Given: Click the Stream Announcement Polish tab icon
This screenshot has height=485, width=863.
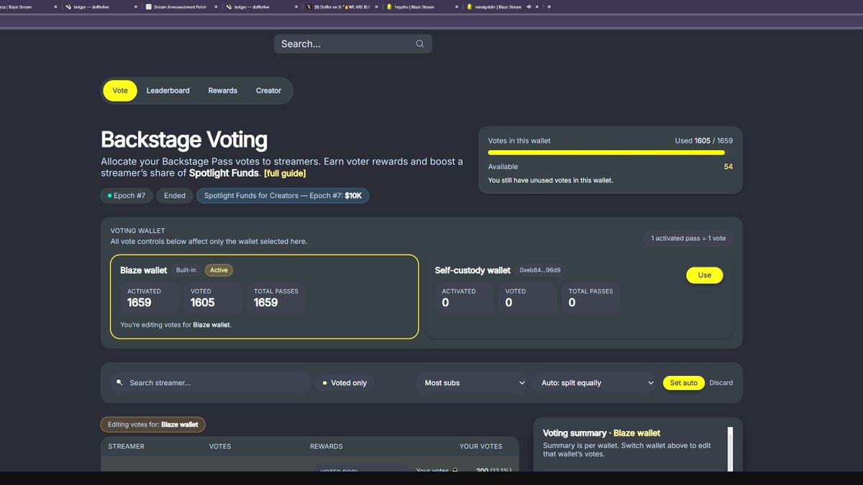Looking at the screenshot, I should click(x=148, y=6).
